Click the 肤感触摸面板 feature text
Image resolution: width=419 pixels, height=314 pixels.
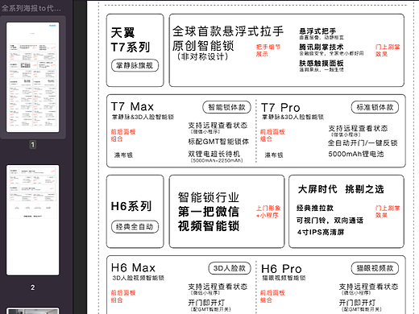pyautogui.click(x=322, y=64)
